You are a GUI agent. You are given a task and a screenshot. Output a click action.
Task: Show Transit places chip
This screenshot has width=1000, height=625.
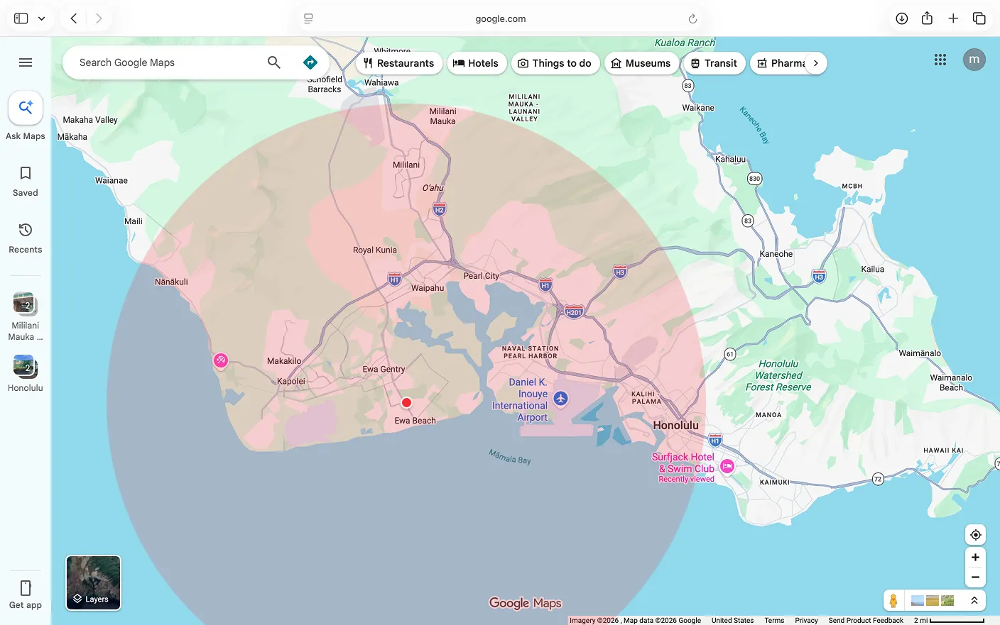pos(714,63)
